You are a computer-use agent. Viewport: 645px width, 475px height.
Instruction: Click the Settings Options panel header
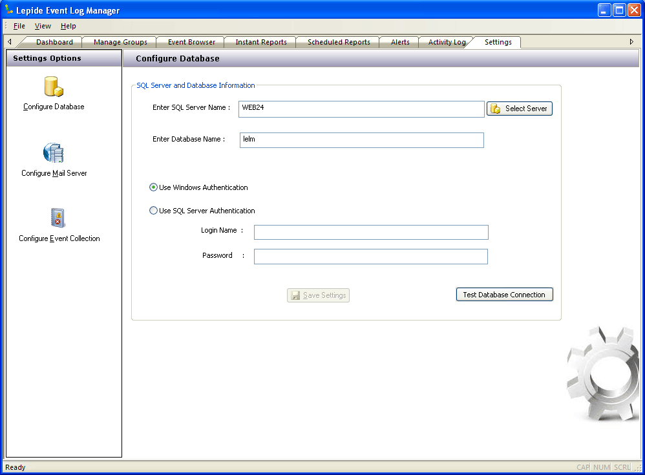pos(64,58)
